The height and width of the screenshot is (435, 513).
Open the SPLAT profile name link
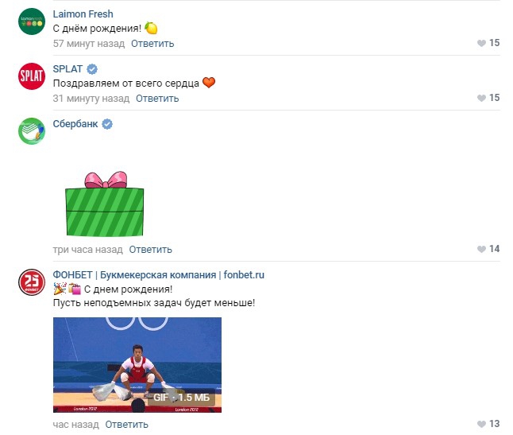(67, 69)
